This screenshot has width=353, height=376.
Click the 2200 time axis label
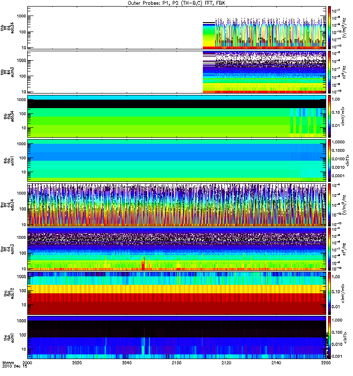tap(326, 362)
